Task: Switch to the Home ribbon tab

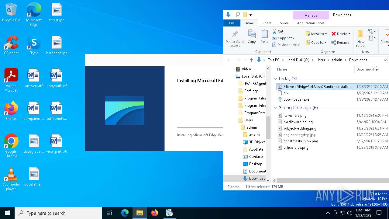Action: 249,23
